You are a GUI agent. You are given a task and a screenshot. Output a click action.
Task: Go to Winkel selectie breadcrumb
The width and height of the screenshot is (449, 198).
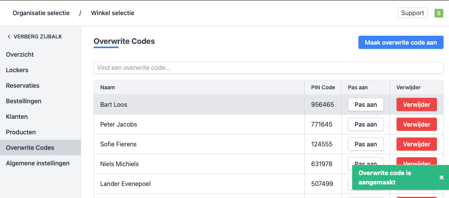pyautogui.click(x=113, y=13)
